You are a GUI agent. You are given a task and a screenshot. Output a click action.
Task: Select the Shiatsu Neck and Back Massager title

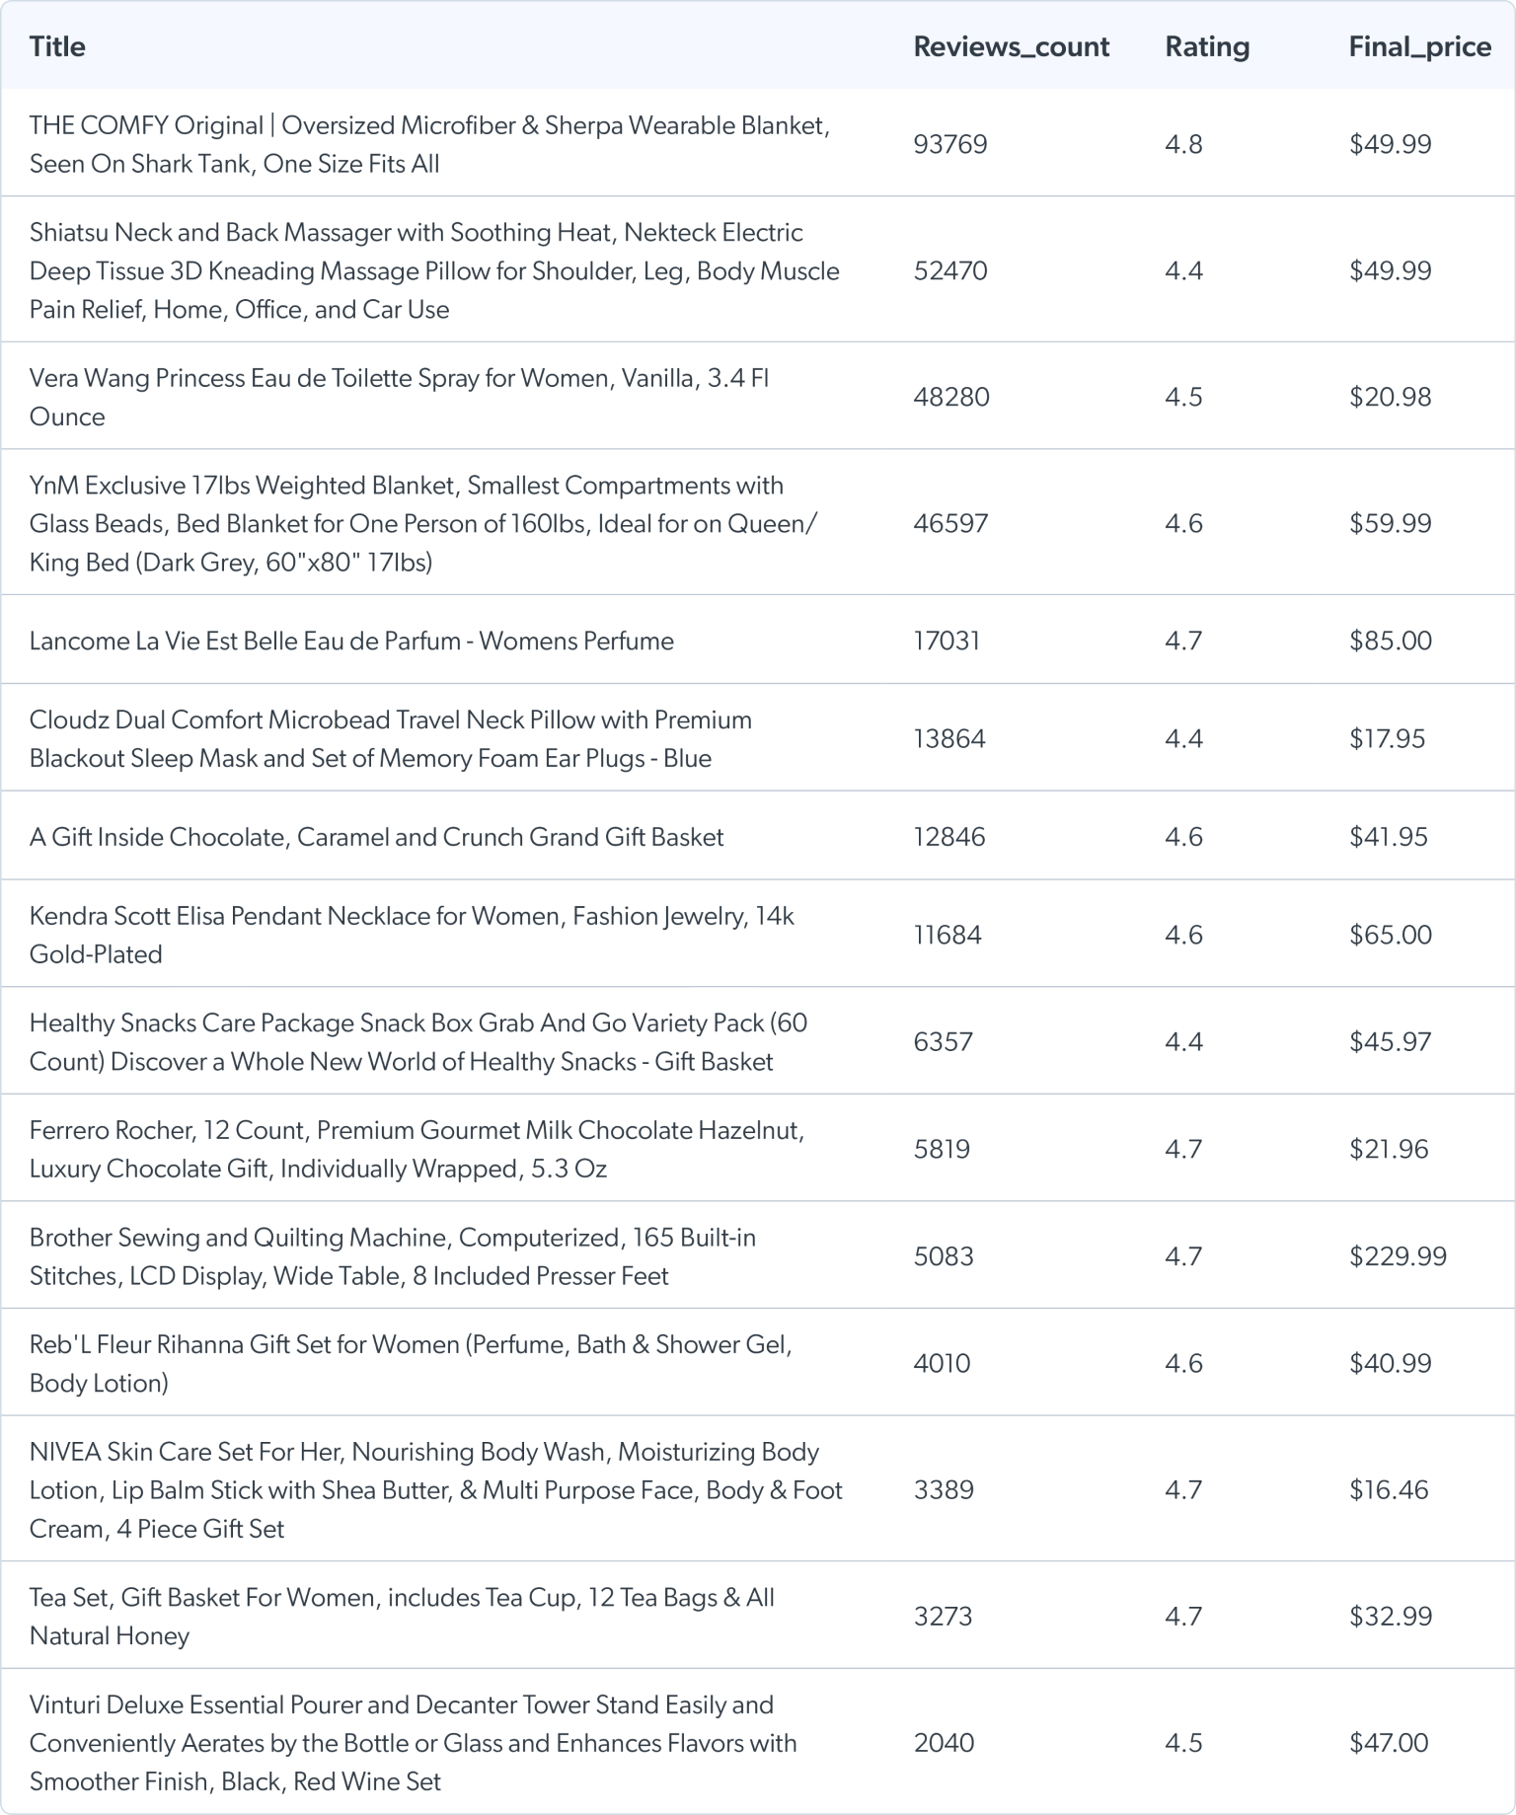(x=434, y=270)
